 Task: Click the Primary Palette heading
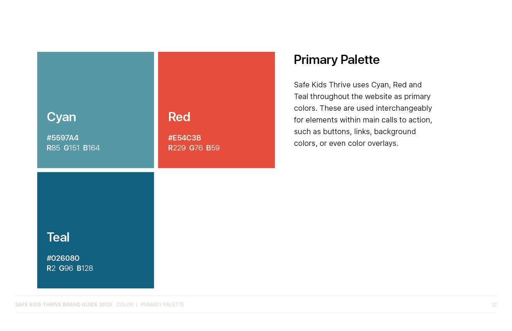pos(337,60)
